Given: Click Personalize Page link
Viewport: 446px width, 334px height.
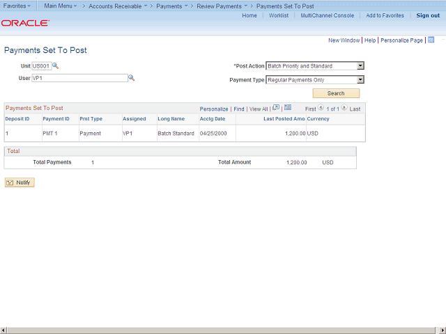Looking at the screenshot, I should click(401, 40).
